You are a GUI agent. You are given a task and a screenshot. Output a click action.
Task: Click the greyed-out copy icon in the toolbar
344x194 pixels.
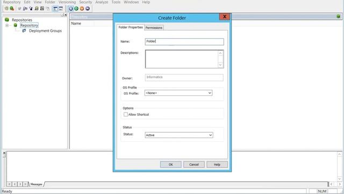point(48,9)
